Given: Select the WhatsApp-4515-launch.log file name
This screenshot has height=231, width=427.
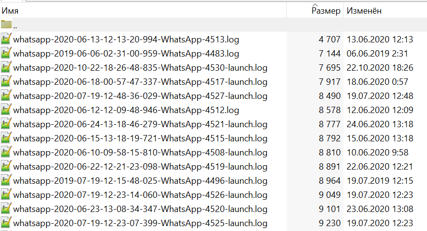Looking at the screenshot, I should [140, 138].
